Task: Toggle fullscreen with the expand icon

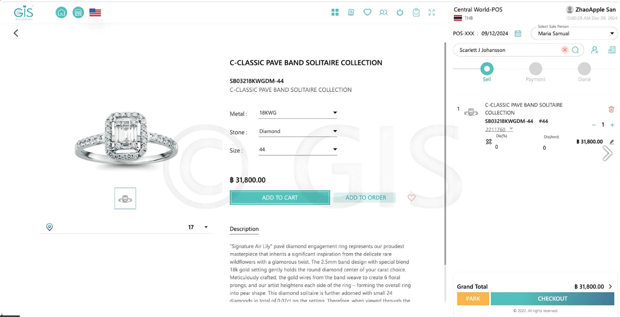Action: click(432, 13)
